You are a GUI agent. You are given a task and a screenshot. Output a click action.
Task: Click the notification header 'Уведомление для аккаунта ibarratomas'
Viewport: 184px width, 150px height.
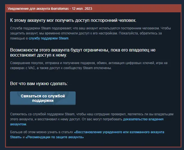(50, 9)
